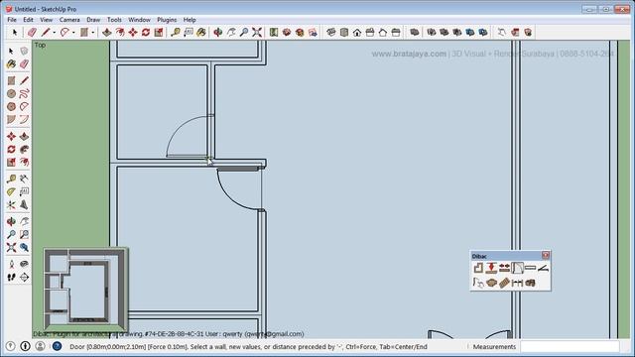Viewport: 635px width, 357px height.
Task: Select the Zoom Window tool
Action: [x=24, y=234]
